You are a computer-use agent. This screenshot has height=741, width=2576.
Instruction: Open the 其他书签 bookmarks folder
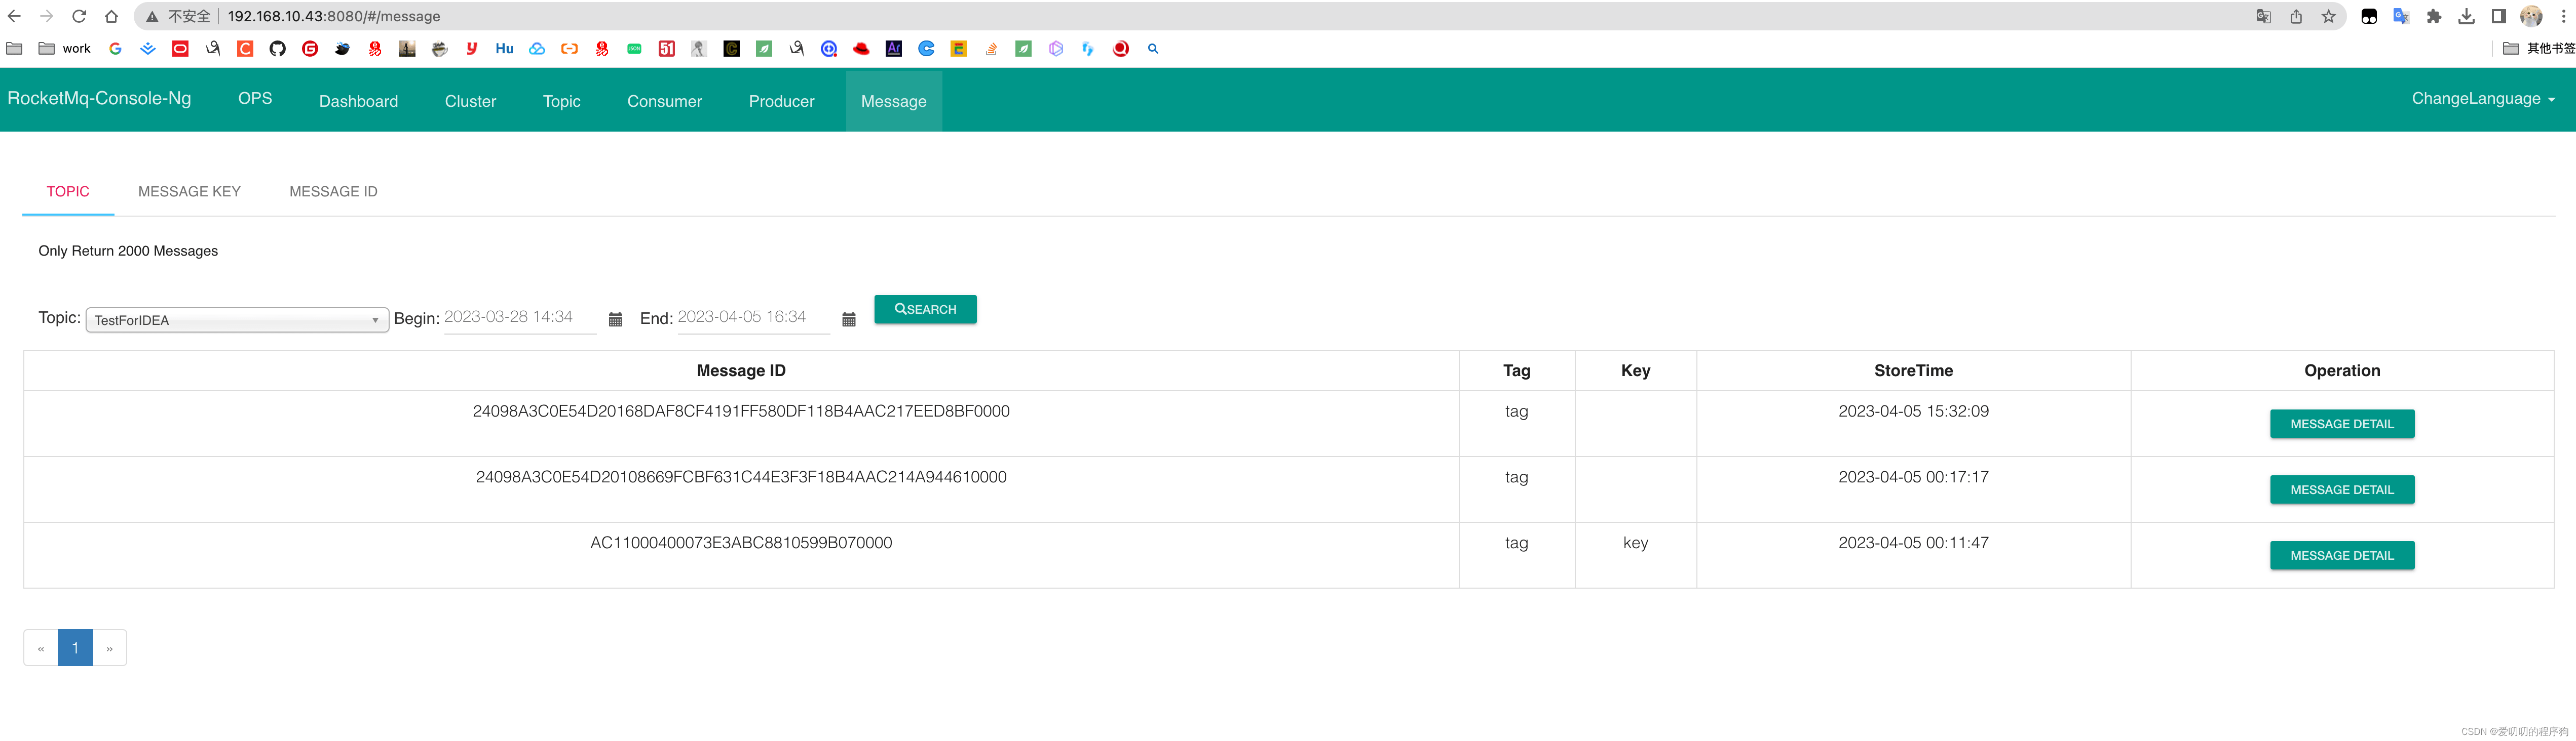pyautogui.click(x=2538, y=48)
